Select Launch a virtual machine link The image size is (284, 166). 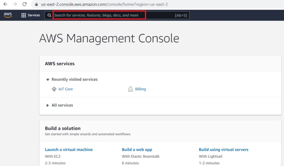69,149
